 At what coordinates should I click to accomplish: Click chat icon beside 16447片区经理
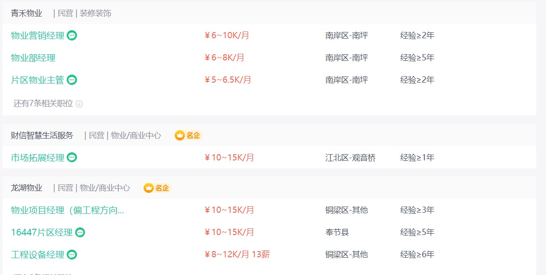pos(80,232)
